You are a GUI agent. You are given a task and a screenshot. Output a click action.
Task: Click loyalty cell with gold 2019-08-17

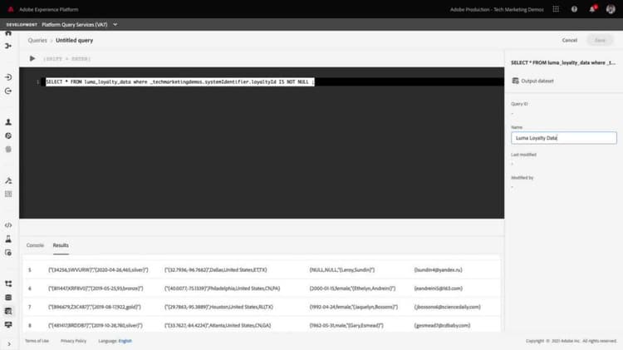point(95,307)
